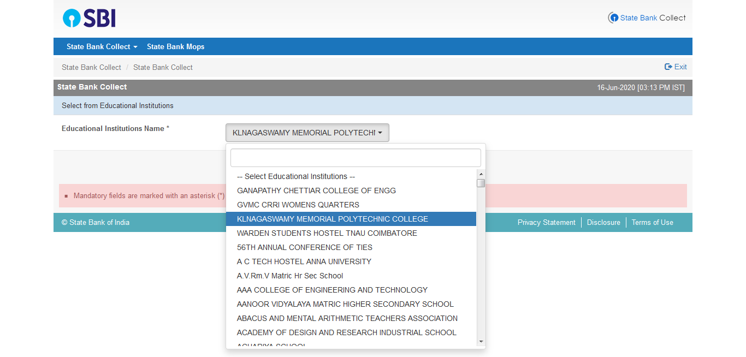Screen dimensions: 746x357
Task: Click the first State Bank Collect breadcrumb
Action: (91, 67)
